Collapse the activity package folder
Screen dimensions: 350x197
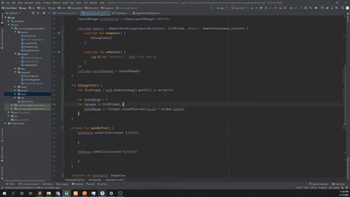(15, 32)
